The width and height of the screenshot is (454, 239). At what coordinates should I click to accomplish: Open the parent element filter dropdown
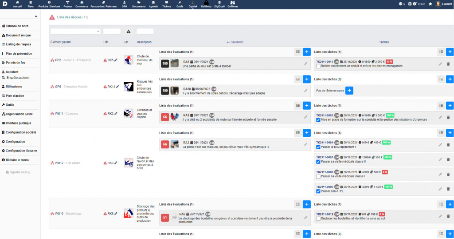point(75,32)
